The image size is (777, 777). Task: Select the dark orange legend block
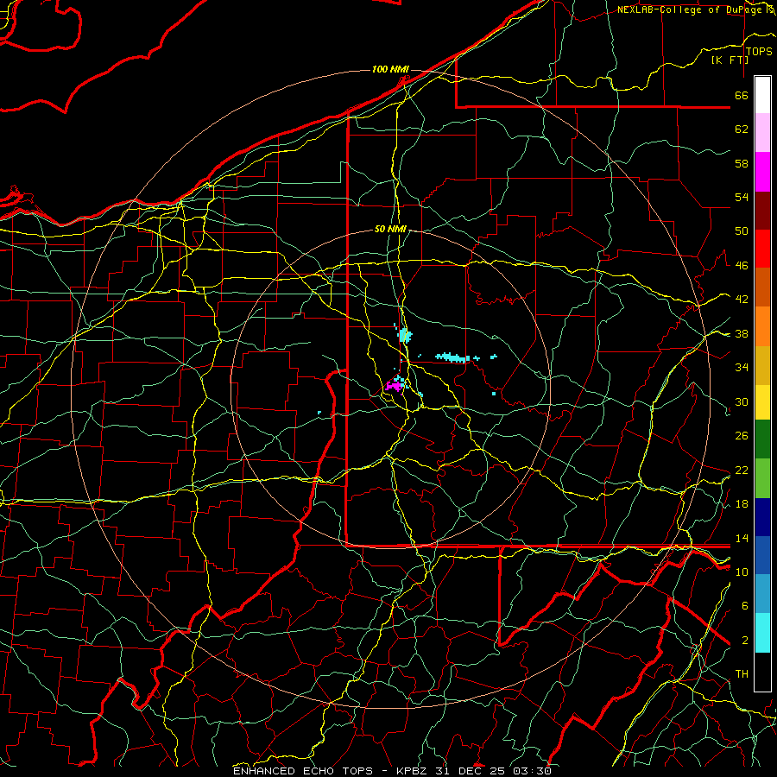tap(762, 287)
